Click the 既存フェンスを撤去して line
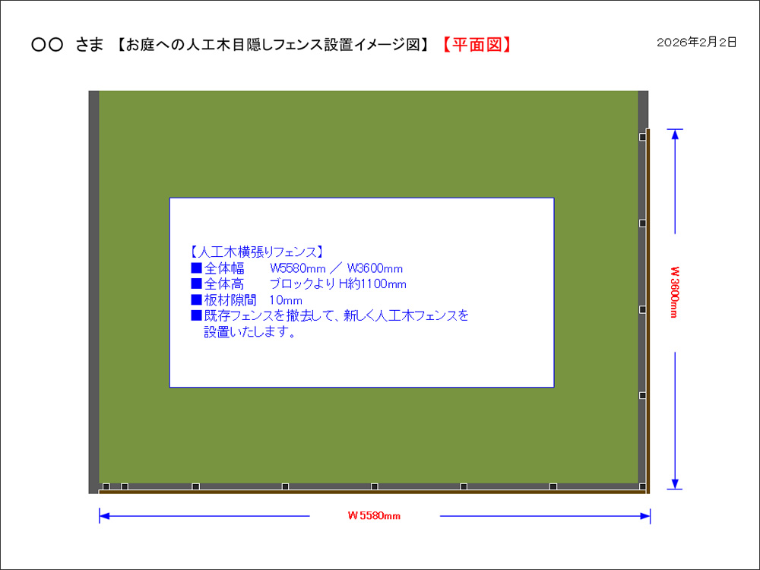The image size is (760, 570). [330, 316]
